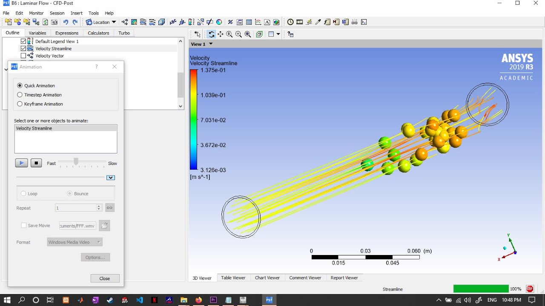Play the animation
Screen dimensions: 545x306
[x=21, y=163]
